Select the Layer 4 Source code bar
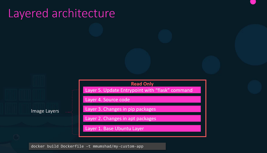 tap(142, 99)
